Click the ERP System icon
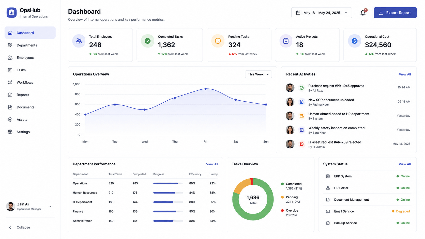The width and height of the screenshot is (425, 239). click(328, 176)
